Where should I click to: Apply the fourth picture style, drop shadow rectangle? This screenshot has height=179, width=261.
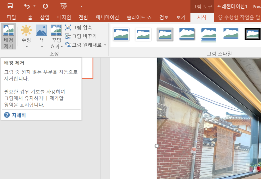click(187, 34)
